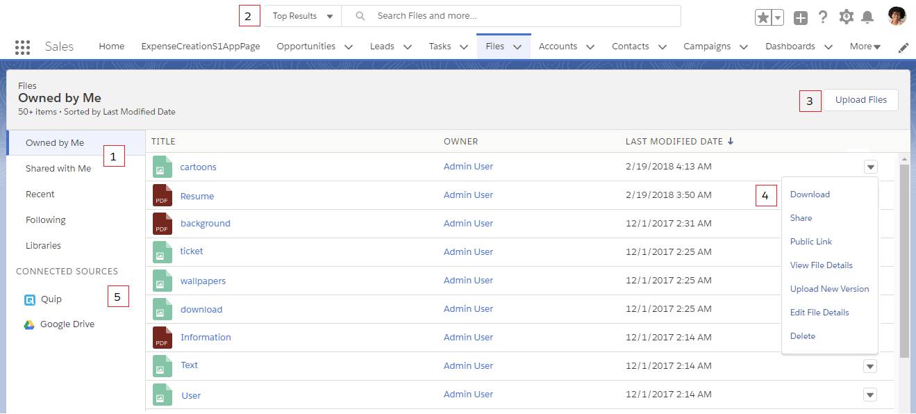Click the files list vertical scrollbar

[904, 261]
